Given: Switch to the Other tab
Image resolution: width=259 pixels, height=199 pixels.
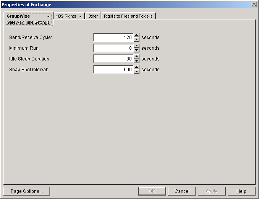Looking at the screenshot, I should click(x=93, y=16).
